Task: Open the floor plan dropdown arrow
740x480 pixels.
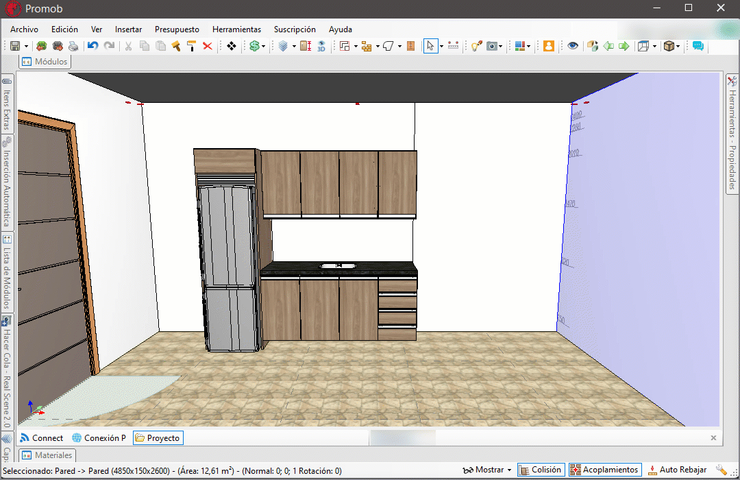Action: 356,47
